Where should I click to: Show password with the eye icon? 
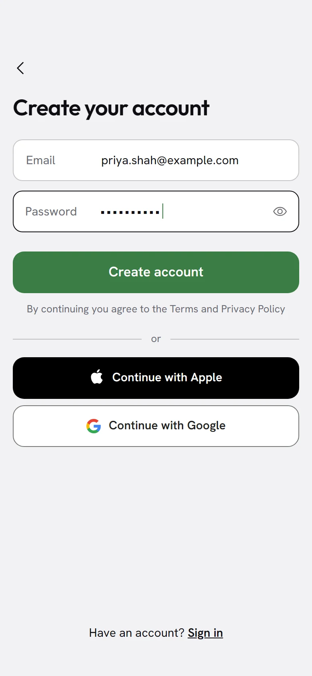click(x=280, y=211)
